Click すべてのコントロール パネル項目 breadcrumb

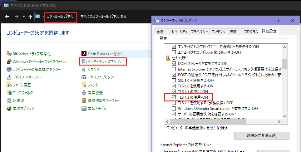(103, 17)
